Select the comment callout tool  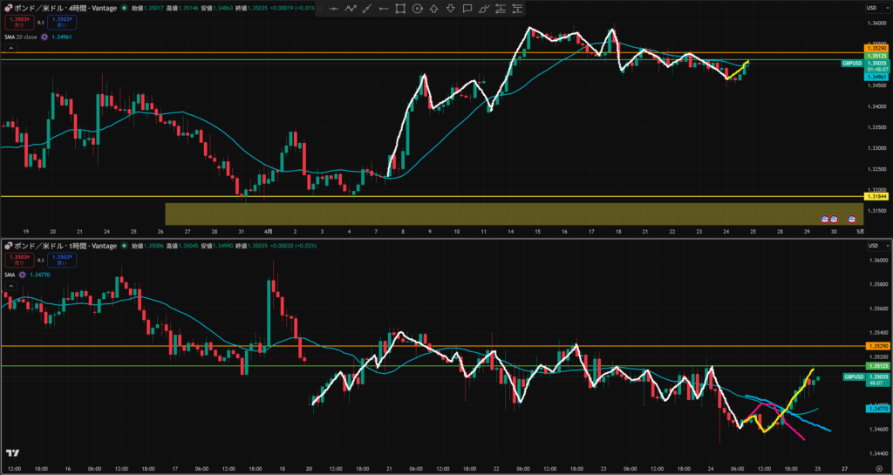(x=467, y=9)
